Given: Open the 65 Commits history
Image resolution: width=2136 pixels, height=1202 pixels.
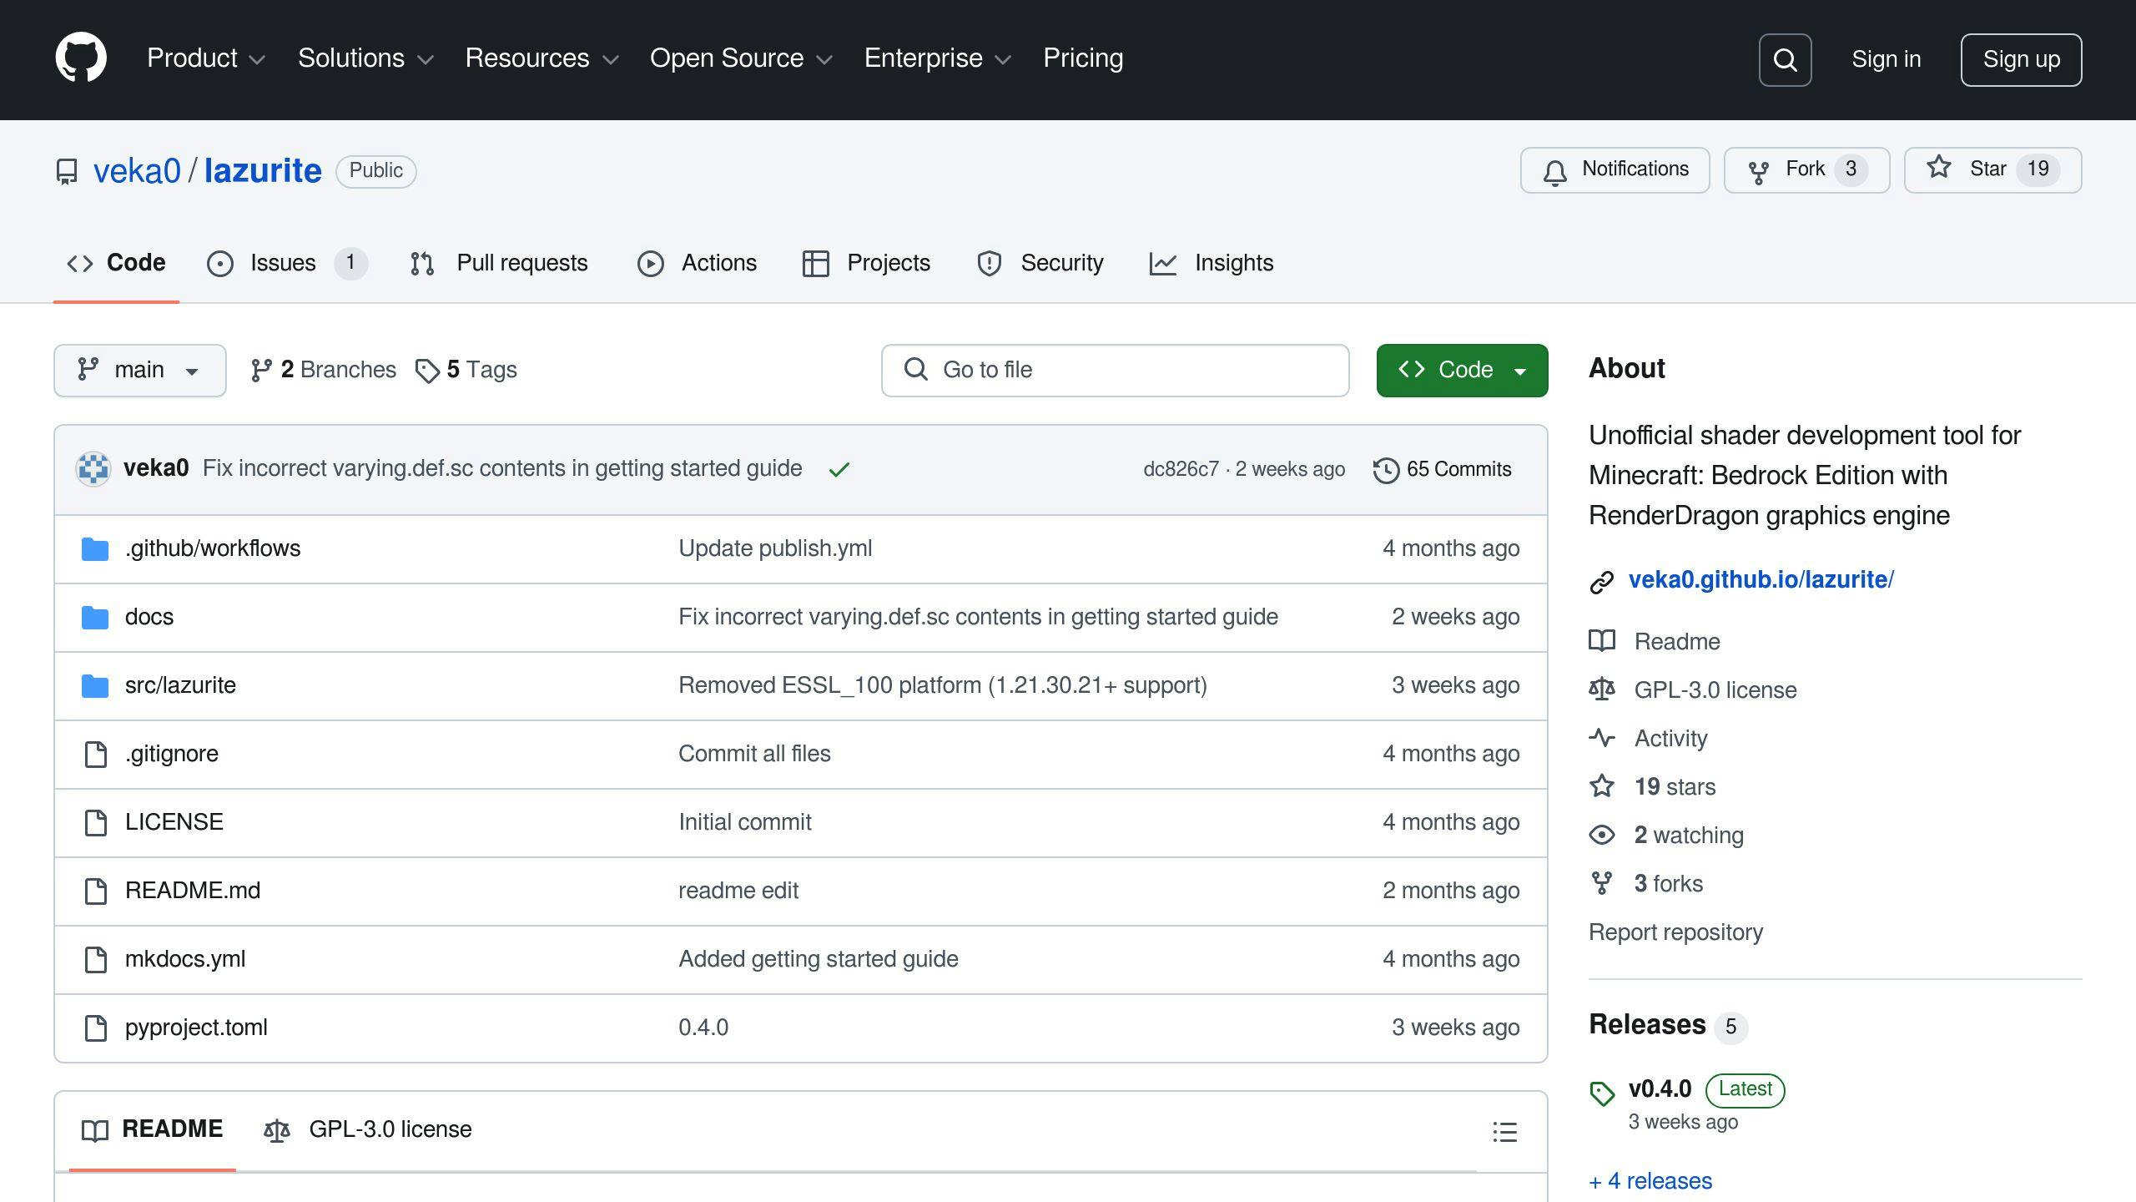Looking at the screenshot, I should [x=1443, y=469].
